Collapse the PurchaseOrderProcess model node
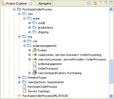 [x=14, y=9]
